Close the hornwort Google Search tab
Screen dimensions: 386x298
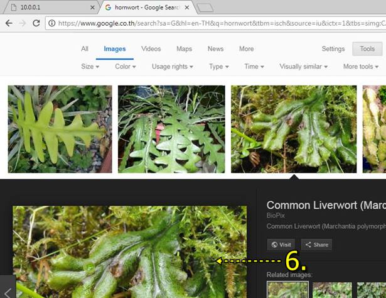pos(187,8)
